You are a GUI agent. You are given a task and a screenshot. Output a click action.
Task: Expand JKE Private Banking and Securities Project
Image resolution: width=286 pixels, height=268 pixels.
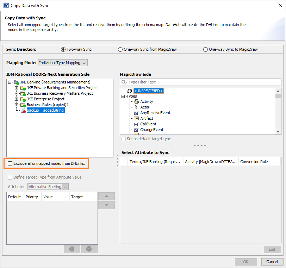16,88
